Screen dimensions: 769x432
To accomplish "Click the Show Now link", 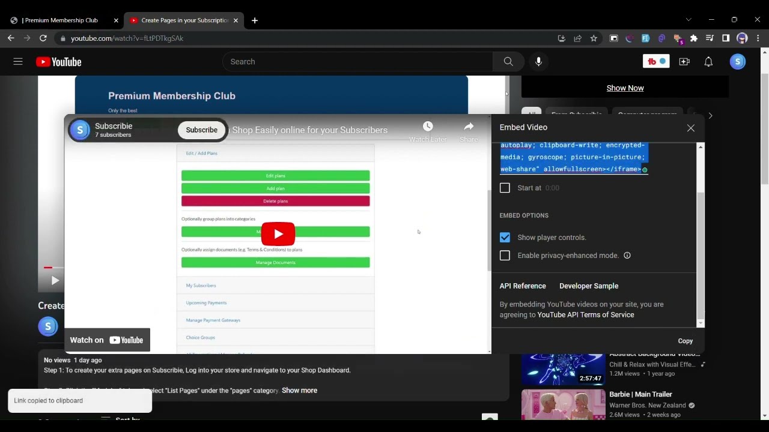I will pyautogui.click(x=625, y=88).
